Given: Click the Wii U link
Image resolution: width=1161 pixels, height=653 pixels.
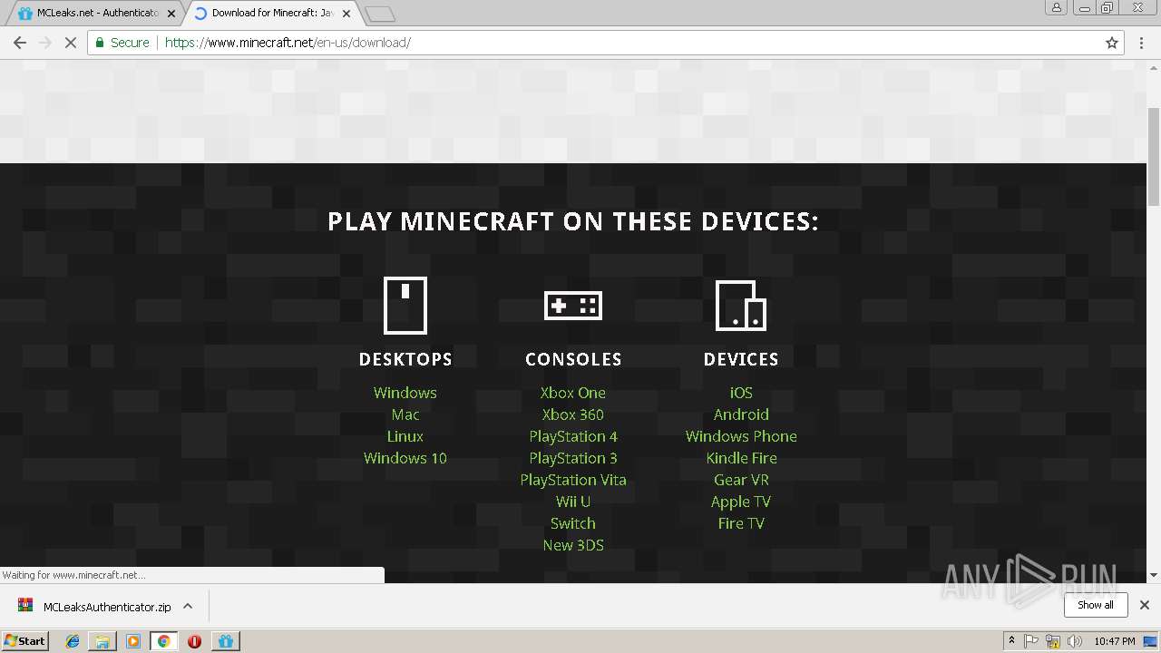Looking at the screenshot, I should [x=573, y=502].
